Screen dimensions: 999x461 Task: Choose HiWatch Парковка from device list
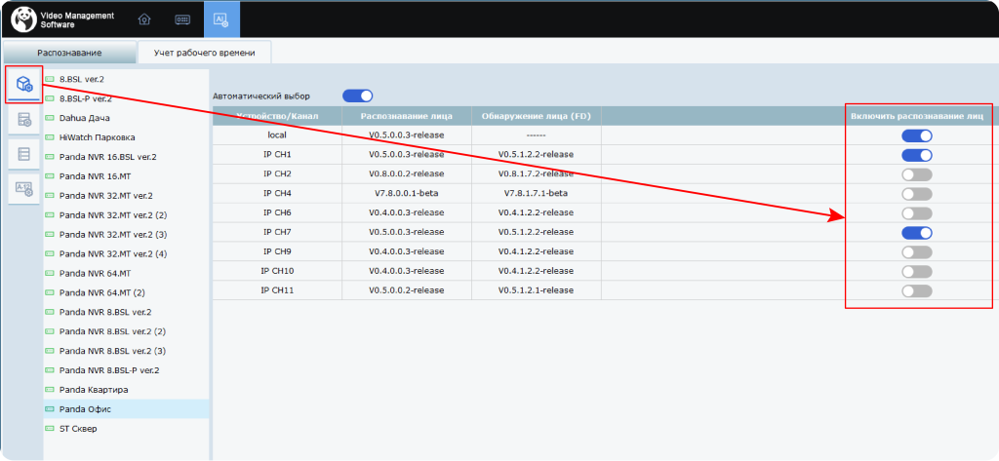97,137
